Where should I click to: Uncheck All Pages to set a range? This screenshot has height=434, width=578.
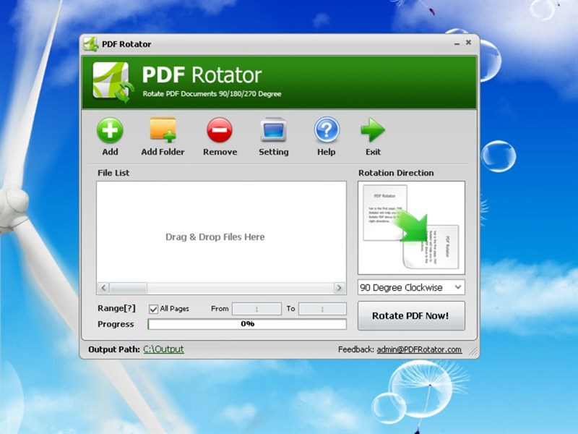152,309
